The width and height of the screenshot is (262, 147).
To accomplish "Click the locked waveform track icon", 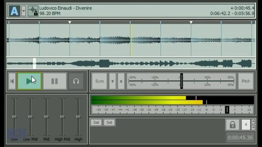I will 33,11.
